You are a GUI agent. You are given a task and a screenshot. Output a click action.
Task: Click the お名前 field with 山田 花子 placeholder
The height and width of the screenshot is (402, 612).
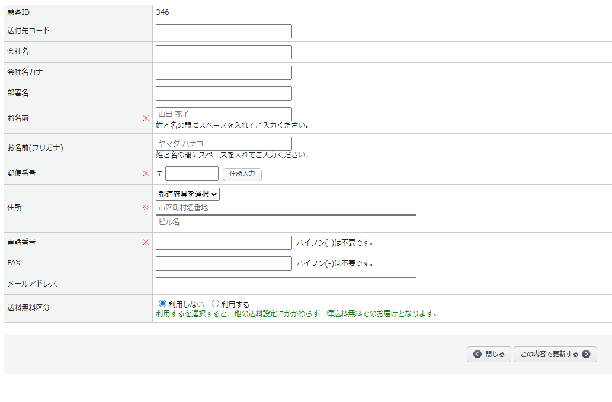tap(224, 114)
